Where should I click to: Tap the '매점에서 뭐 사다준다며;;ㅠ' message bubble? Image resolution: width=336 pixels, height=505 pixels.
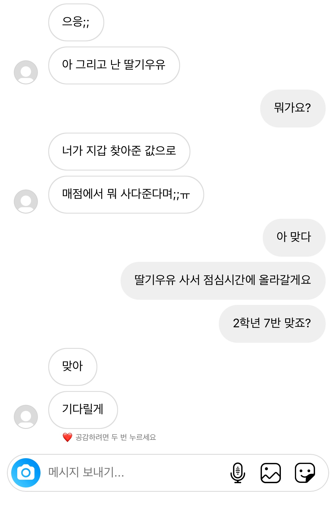click(x=126, y=194)
